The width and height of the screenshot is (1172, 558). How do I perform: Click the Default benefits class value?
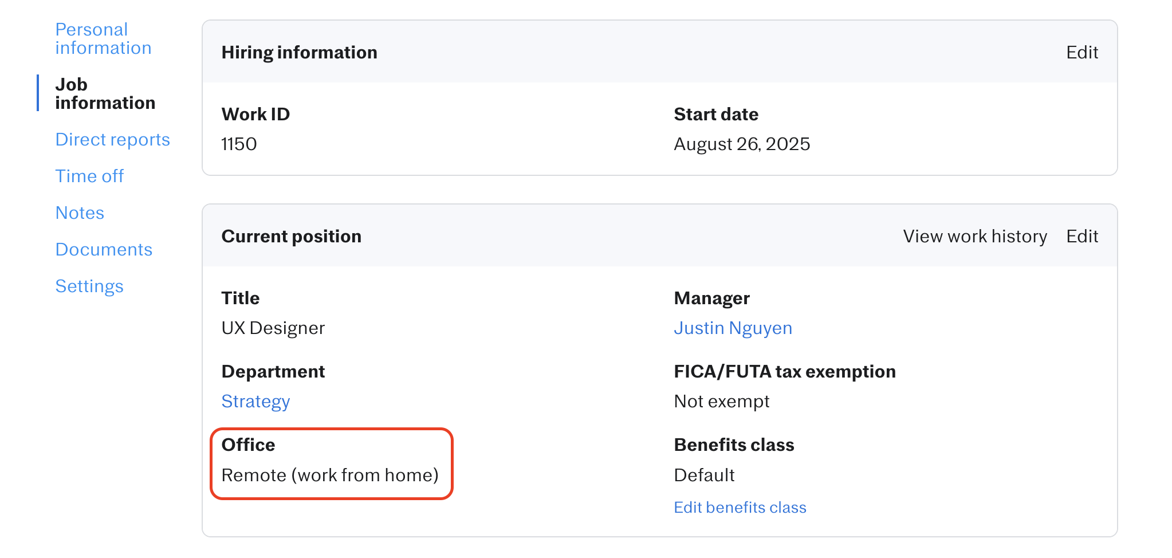703,476
